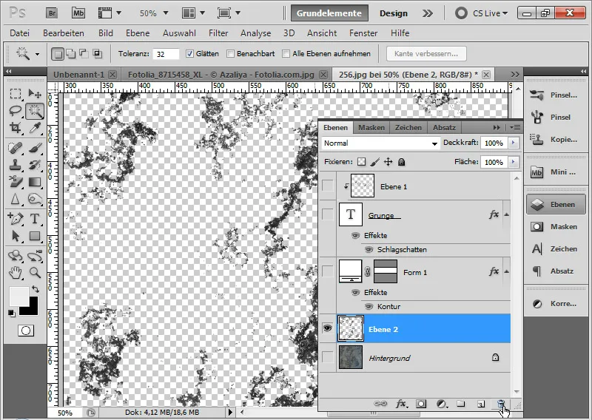Select the Dodge tool
The width and height of the screenshot is (592, 420).
(x=35, y=199)
